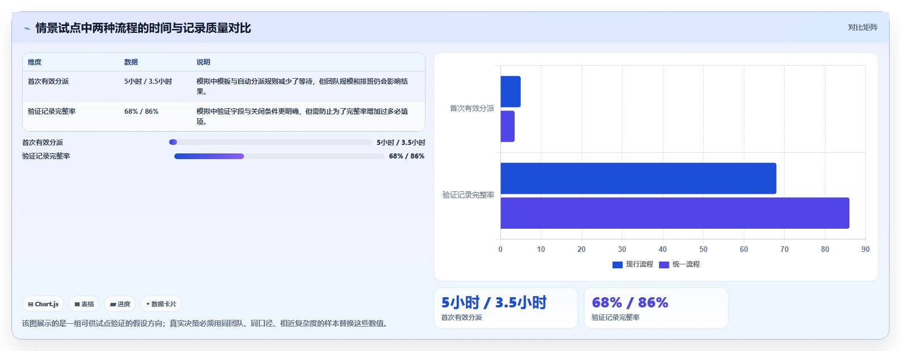Click the footnote starting 该图展示的是

coord(207,323)
